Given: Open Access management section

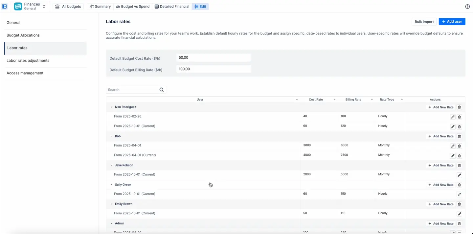Looking at the screenshot, I should click(46, 73).
